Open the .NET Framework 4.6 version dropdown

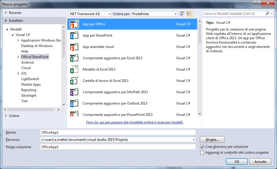click(x=110, y=14)
